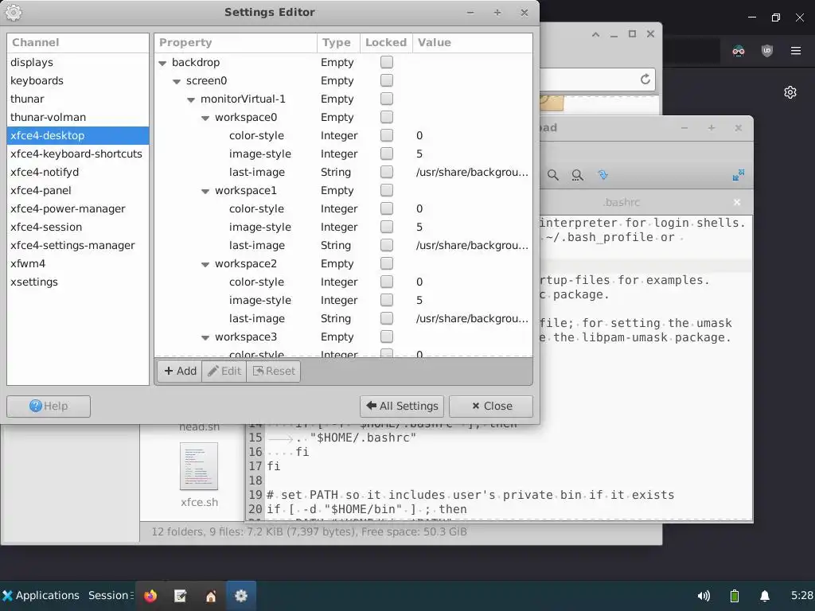Click the Edit property button
Viewport: 815px width, 611px height.
tap(224, 371)
